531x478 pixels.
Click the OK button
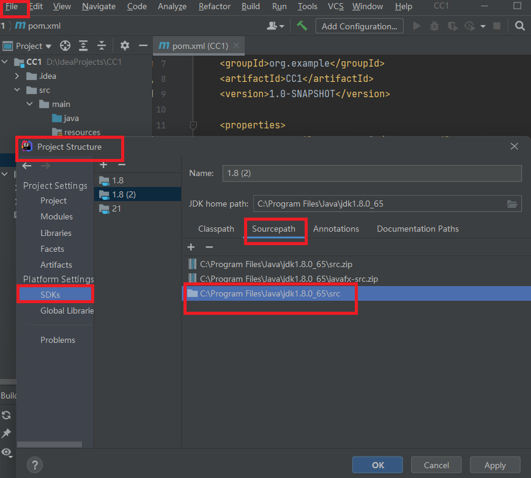(377, 465)
